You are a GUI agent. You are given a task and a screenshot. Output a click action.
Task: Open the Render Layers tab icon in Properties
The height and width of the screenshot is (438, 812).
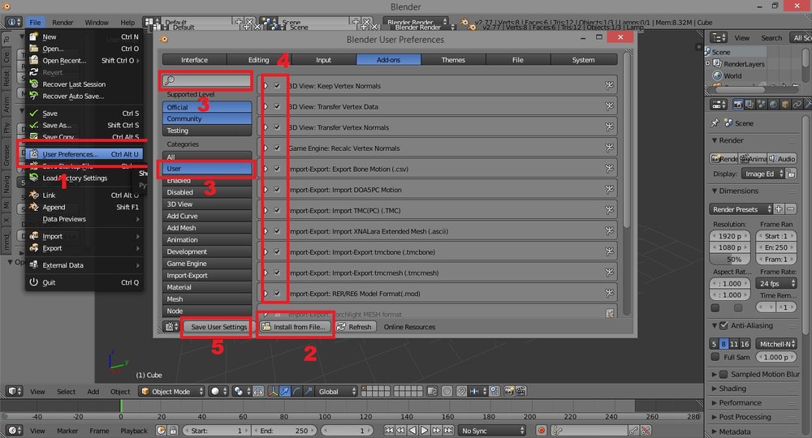click(749, 105)
